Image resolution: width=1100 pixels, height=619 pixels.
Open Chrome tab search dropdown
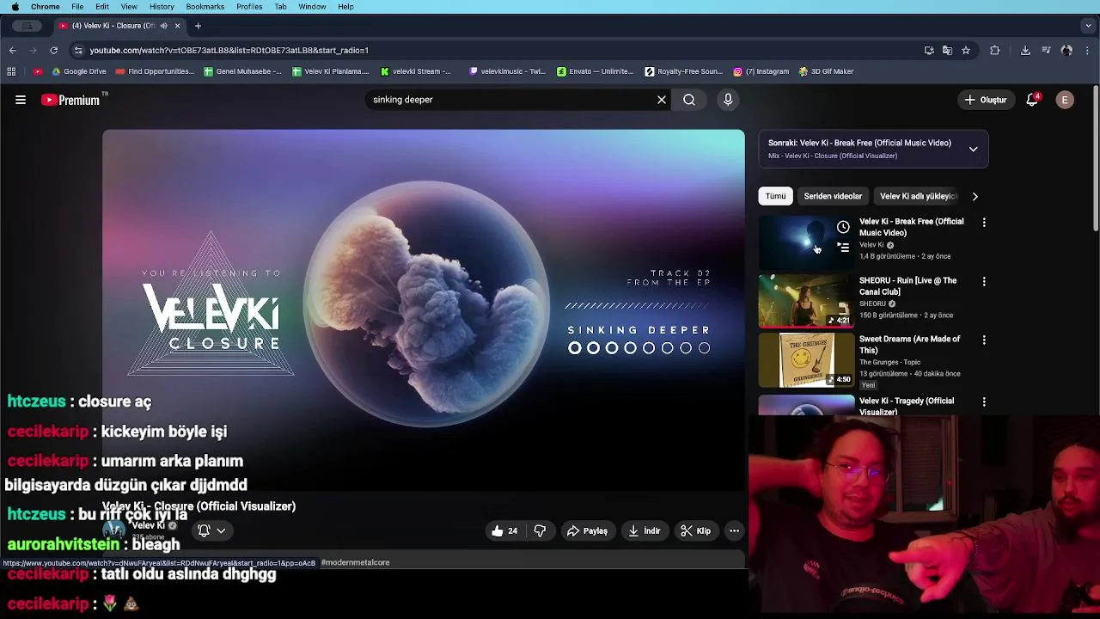[x=1089, y=26]
